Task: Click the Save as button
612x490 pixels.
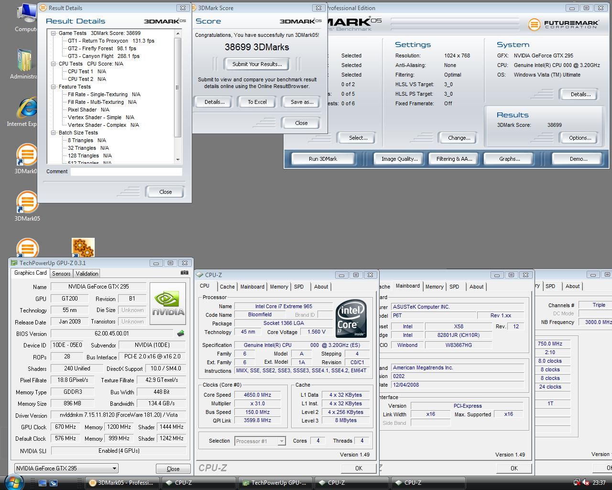Action: (302, 102)
